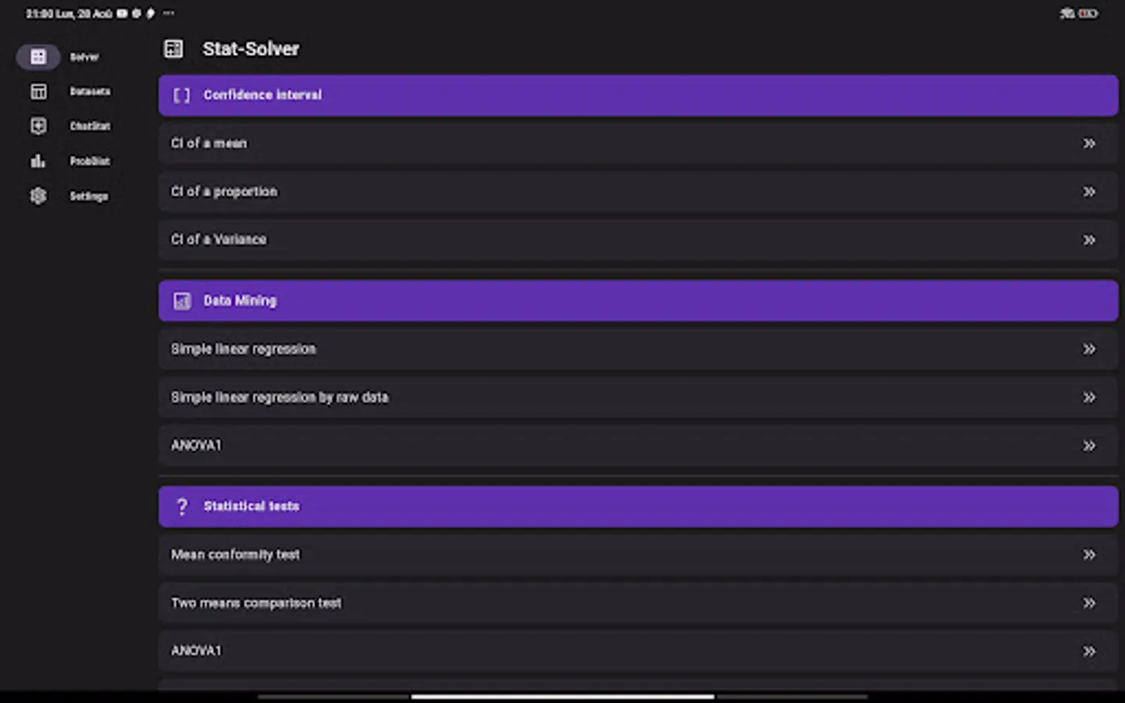
Task: Select the Datasets sidebar label
Action: pos(90,91)
